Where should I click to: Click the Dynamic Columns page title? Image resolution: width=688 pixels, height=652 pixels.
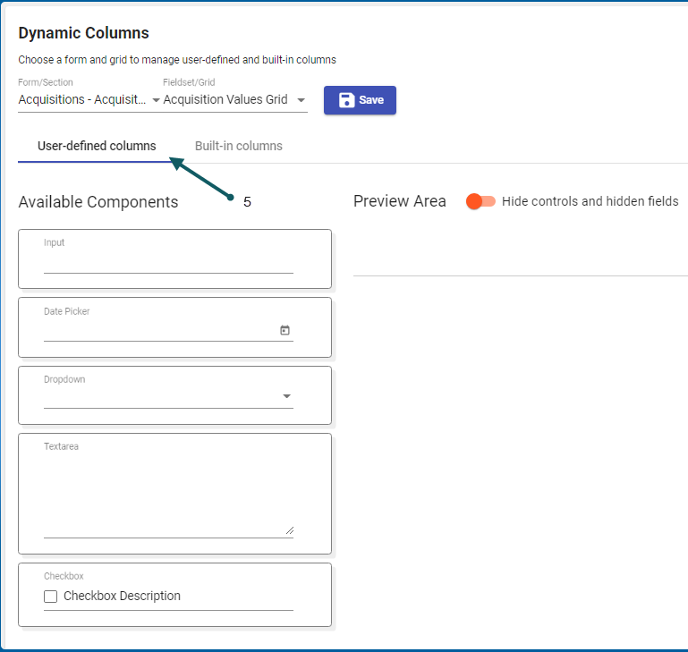click(x=83, y=33)
